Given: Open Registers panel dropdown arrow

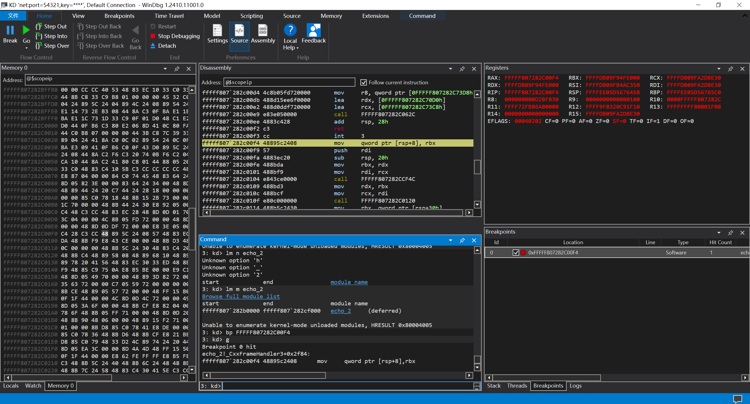Looking at the screenshot, I should point(719,69).
